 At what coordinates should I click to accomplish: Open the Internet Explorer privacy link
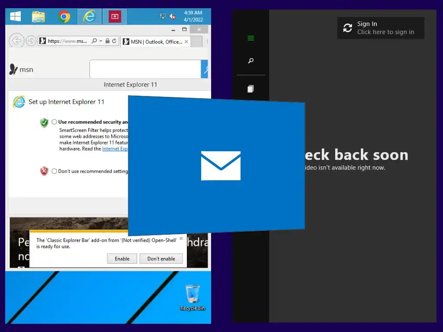(115, 149)
